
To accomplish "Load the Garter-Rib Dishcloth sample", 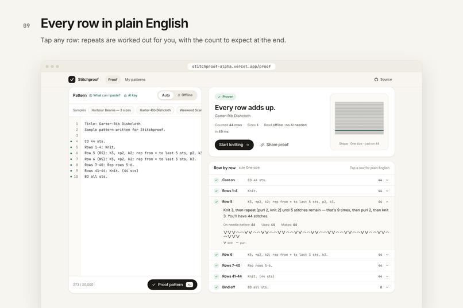I will (155, 110).
